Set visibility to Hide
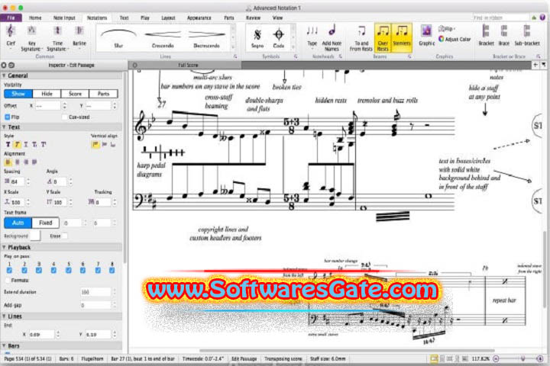Viewport: 550px width, 366px height. pos(47,94)
